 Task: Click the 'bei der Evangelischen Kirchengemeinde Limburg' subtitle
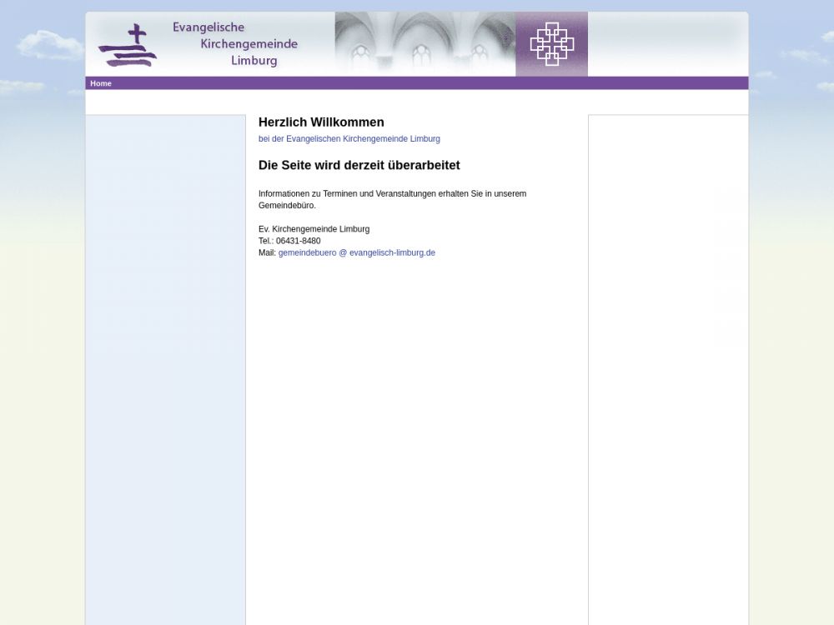[x=349, y=139]
